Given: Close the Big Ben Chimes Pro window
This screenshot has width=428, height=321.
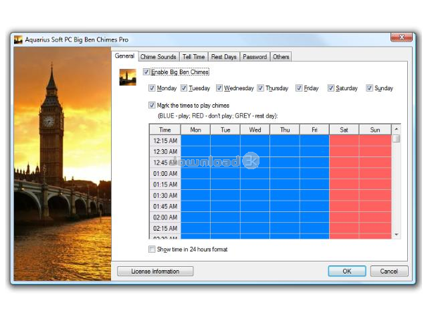Looking at the screenshot, I should [x=401, y=37].
